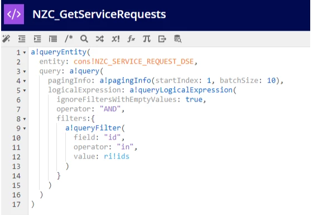Collapse the a!query fold on line 3

[25, 71]
